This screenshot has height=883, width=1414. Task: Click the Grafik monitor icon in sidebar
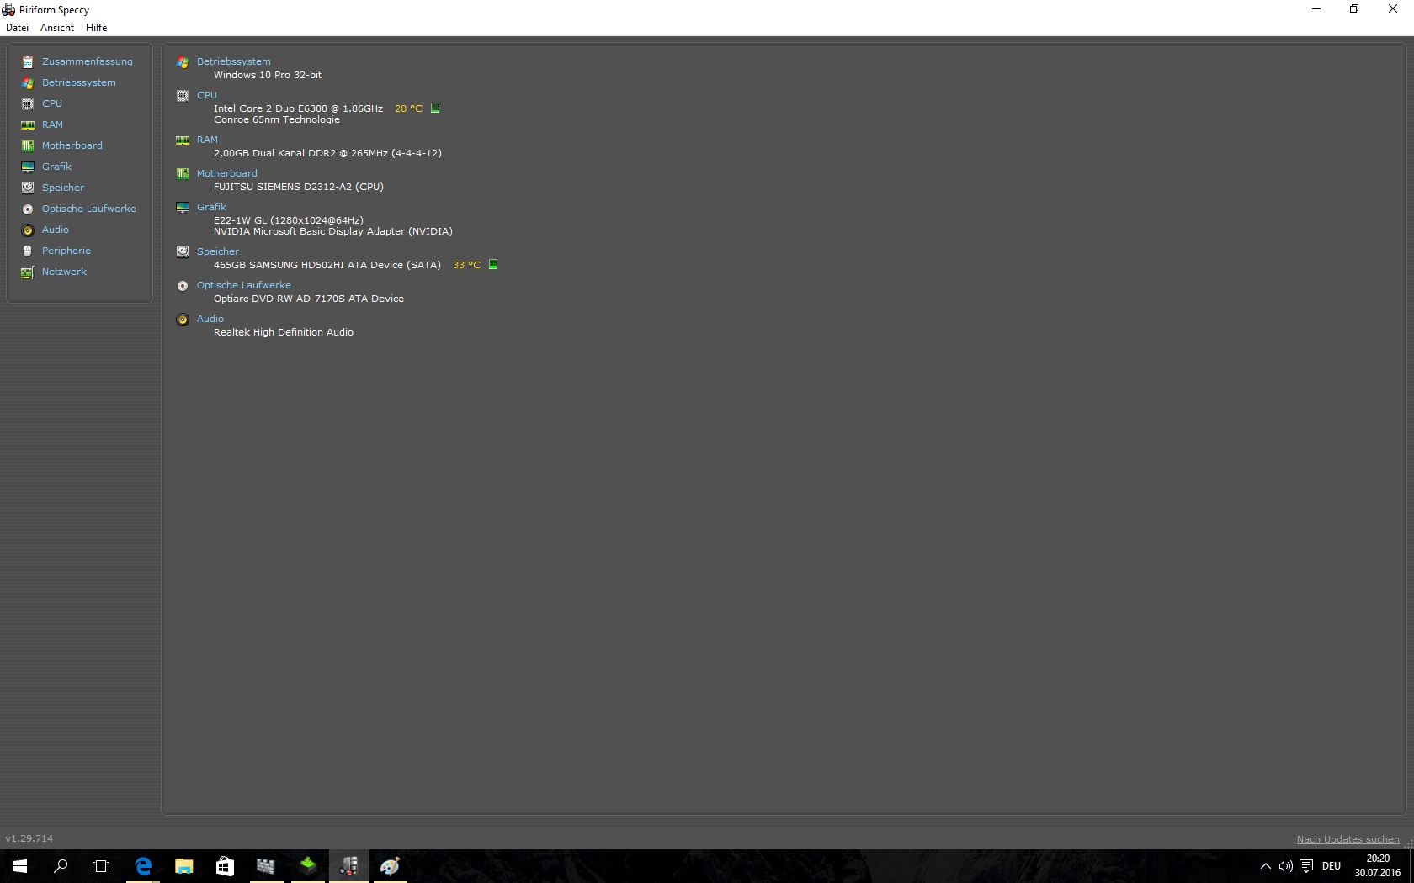tap(28, 167)
